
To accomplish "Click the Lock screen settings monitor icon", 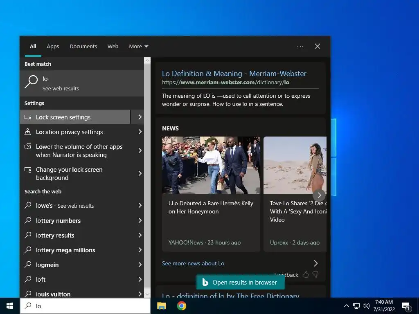I will (x=28, y=117).
